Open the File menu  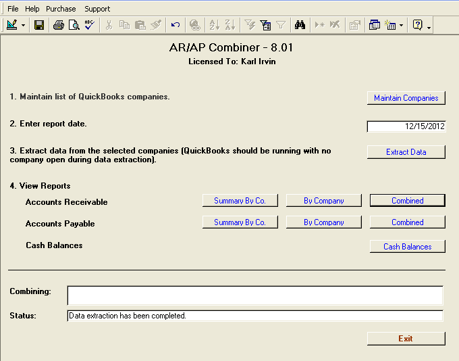pyautogui.click(x=13, y=9)
